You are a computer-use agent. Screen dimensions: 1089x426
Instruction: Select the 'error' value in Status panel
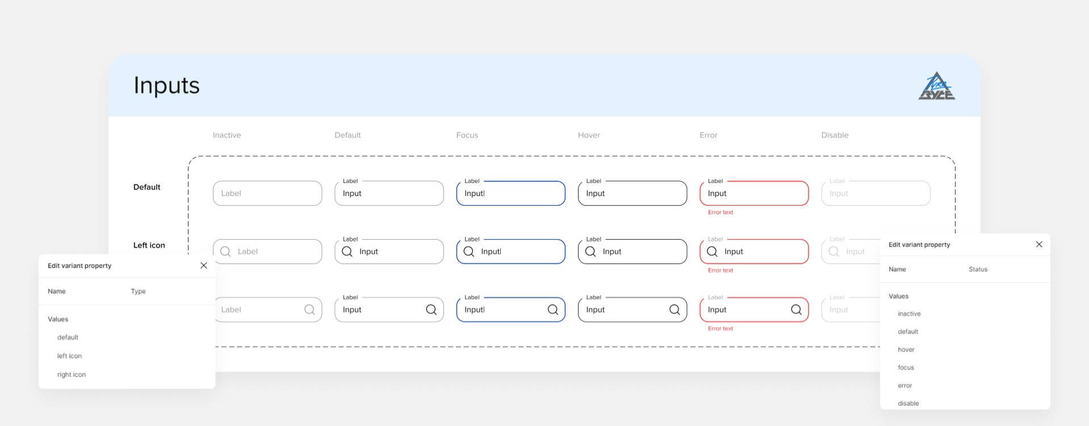(905, 386)
